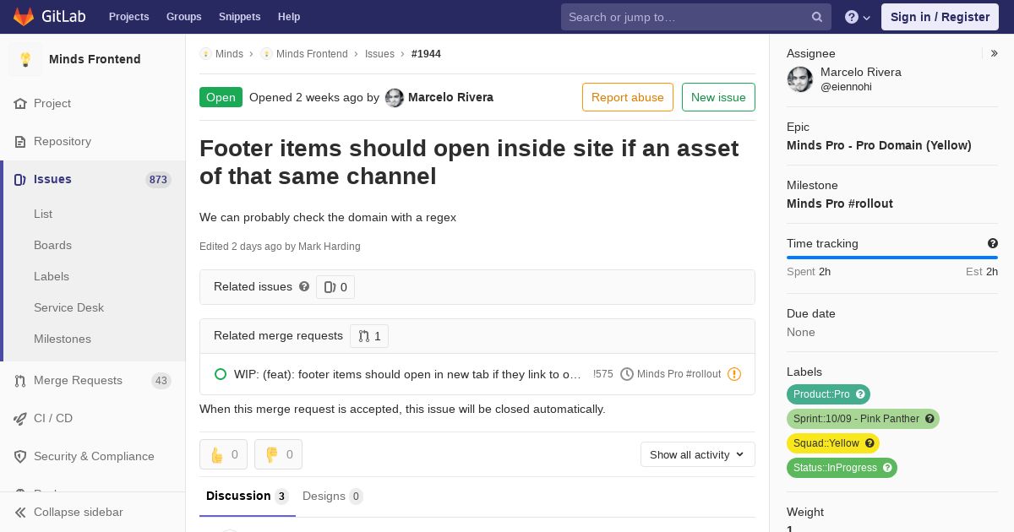The image size is (1014, 532).
Task: Click the Search or jump to field
Action: (x=688, y=17)
